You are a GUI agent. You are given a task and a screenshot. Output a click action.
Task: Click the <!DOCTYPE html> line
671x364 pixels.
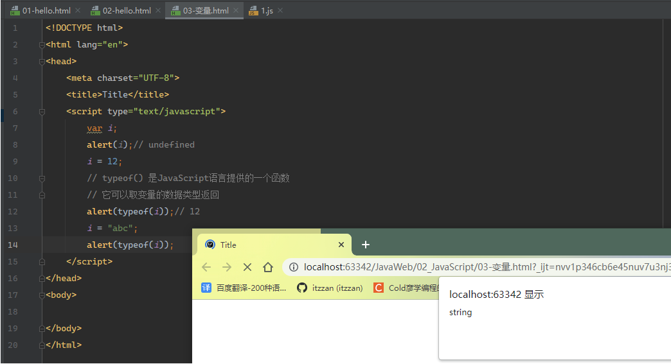(x=84, y=28)
